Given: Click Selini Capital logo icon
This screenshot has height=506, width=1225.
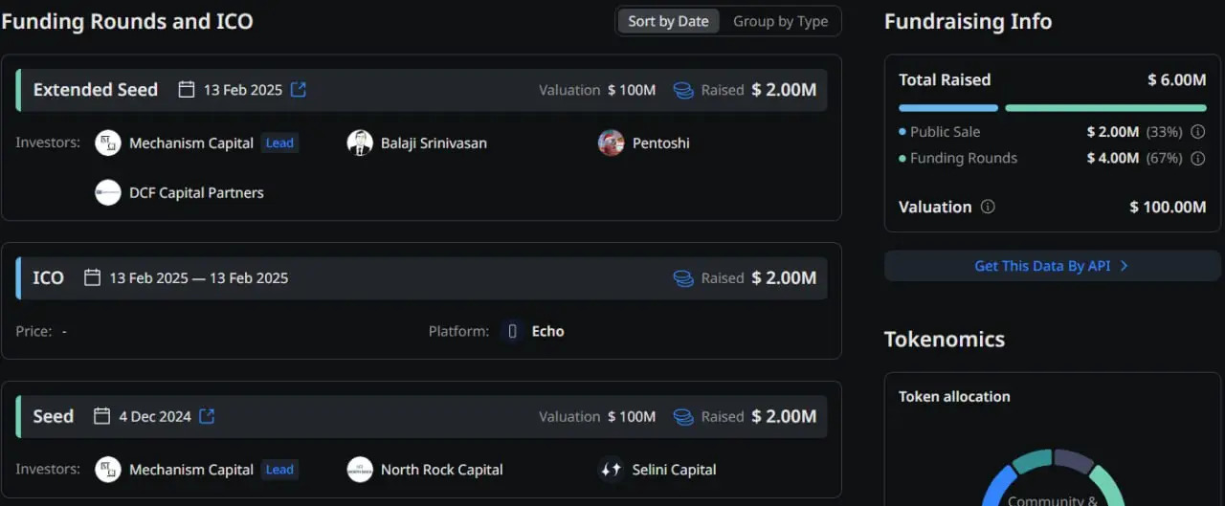Looking at the screenshot, I should click(x=611, y=470).
